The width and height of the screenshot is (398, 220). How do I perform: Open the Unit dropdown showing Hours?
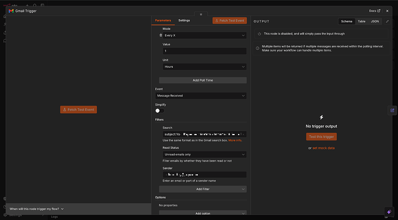pos(205,66)
